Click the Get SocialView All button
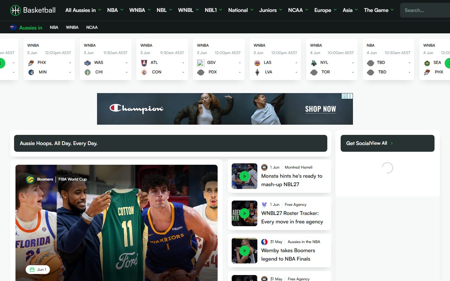Viewport: 450px width, 281px height. point(387,143)
